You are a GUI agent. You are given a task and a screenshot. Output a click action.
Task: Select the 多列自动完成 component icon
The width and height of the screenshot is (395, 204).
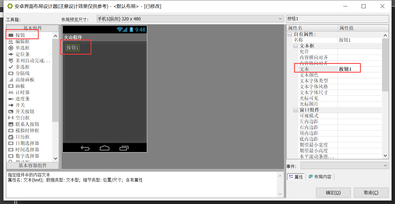[11, 61]
